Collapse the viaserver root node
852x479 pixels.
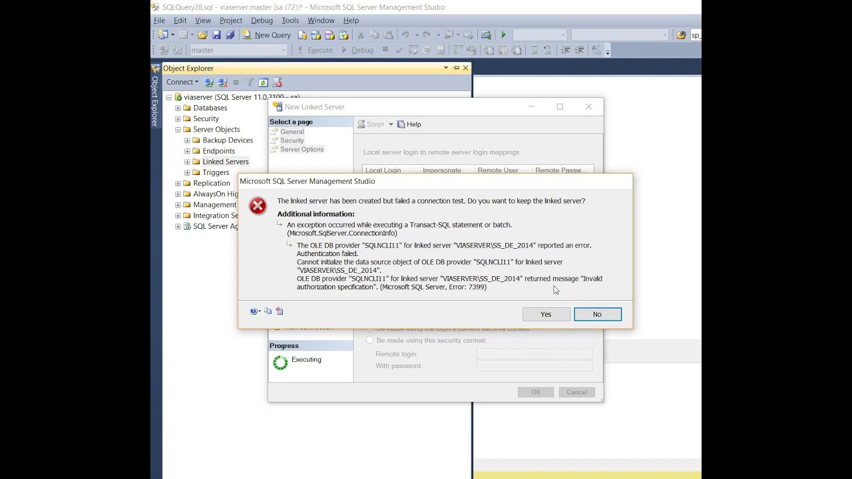168,97
